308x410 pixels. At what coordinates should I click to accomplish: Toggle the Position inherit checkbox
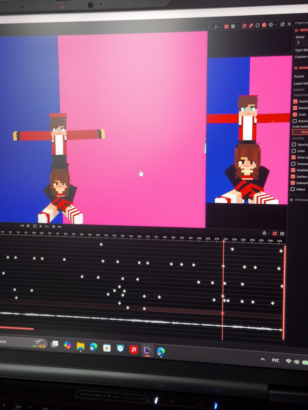click(295, 101)
